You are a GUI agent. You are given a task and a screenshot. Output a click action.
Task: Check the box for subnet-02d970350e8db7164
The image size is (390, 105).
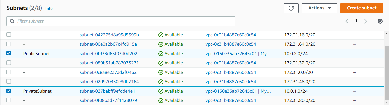(9, 81)
